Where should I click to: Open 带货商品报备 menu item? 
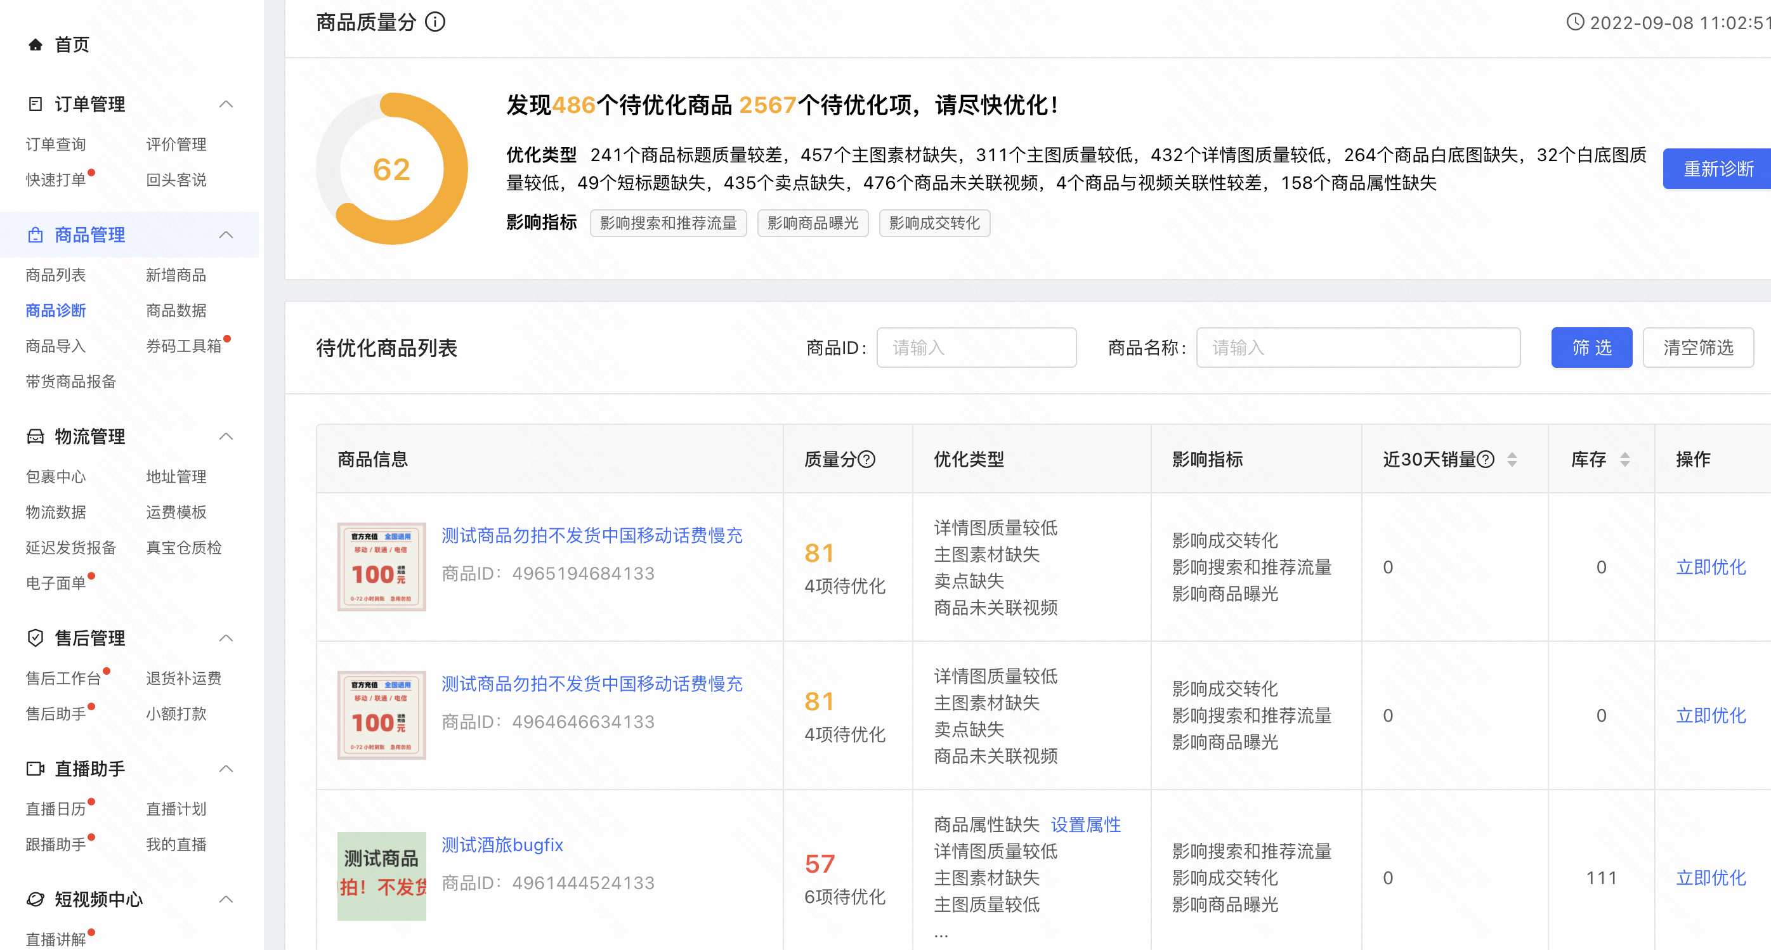pos(71,382)
